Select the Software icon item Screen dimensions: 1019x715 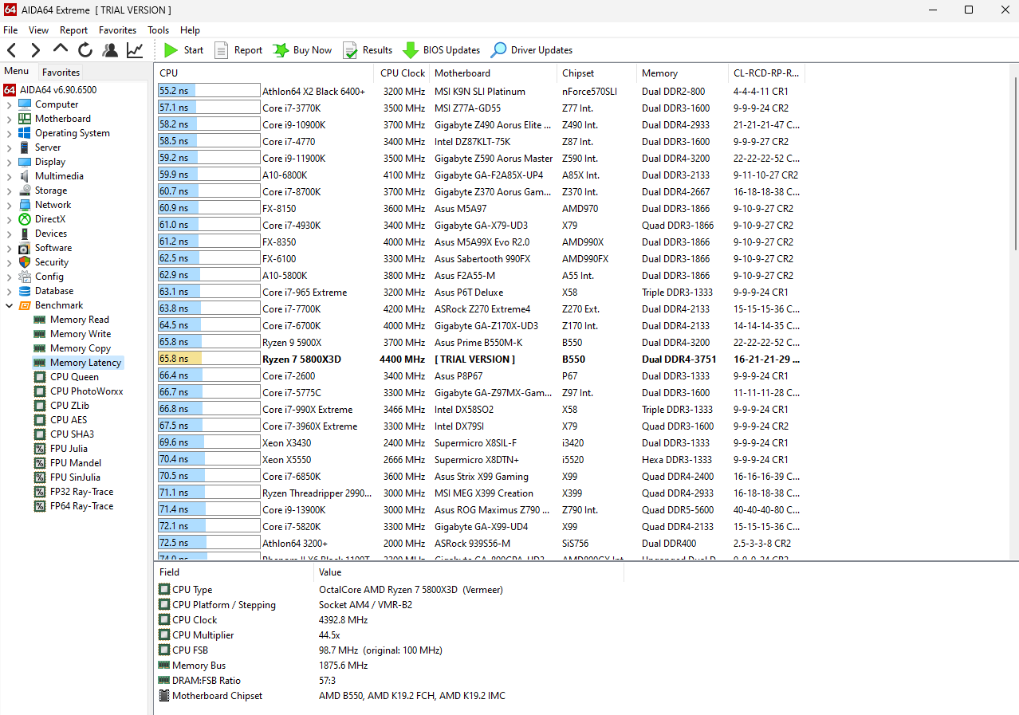(x=25, y=248)
